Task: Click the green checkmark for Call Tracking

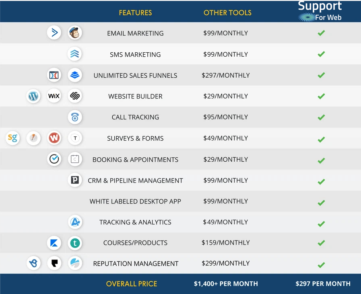Action: (x=321, y=117)
